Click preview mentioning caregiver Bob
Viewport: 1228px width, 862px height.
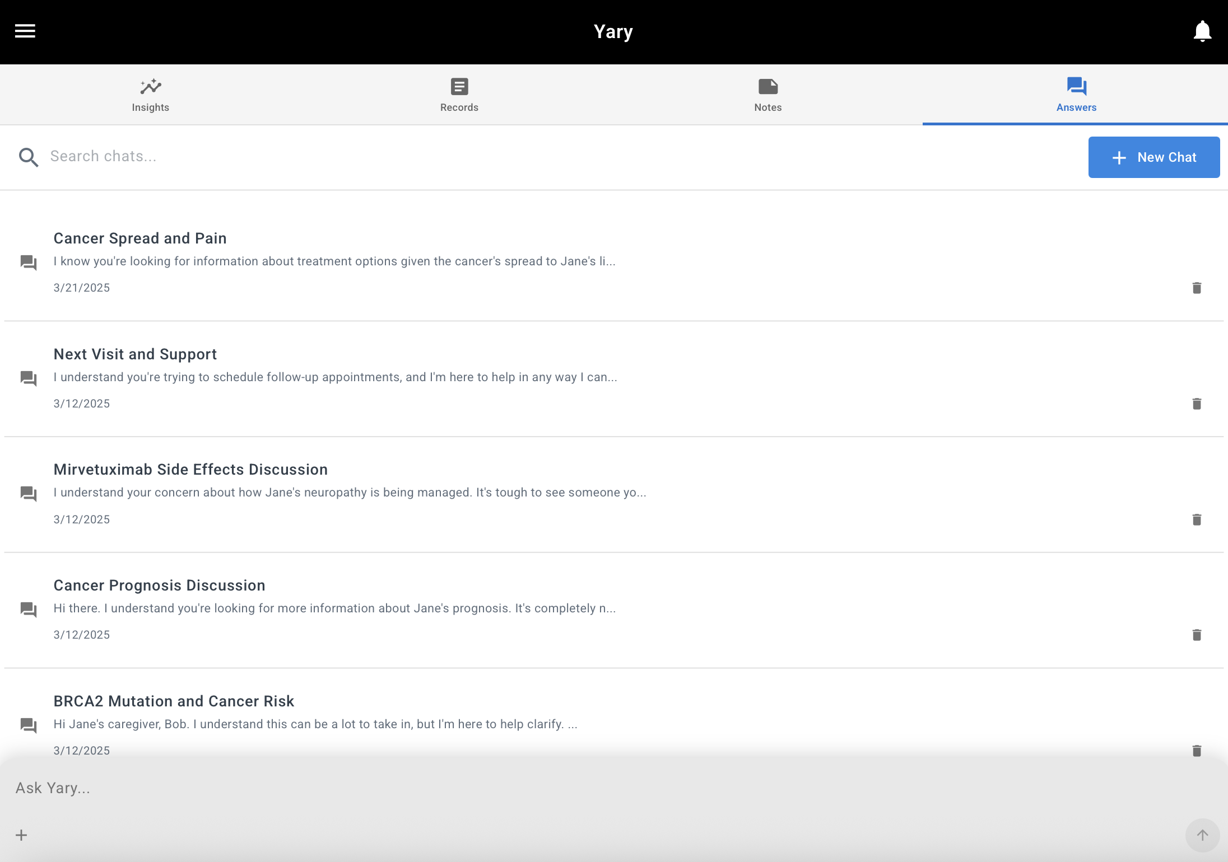click(x=315, y=724)
